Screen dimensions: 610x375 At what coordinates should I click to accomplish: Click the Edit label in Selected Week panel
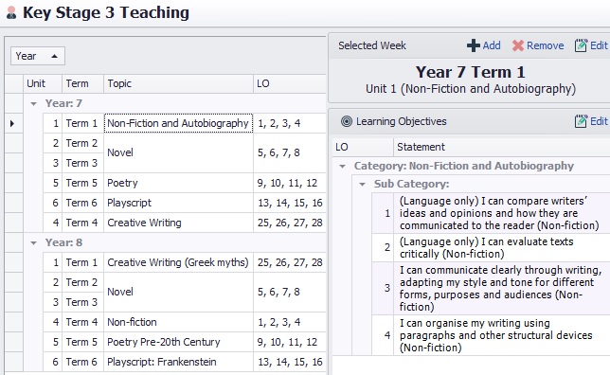(599, 45)
